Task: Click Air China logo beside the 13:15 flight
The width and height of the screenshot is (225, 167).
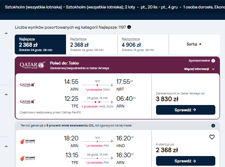Action: coord(28,159)
